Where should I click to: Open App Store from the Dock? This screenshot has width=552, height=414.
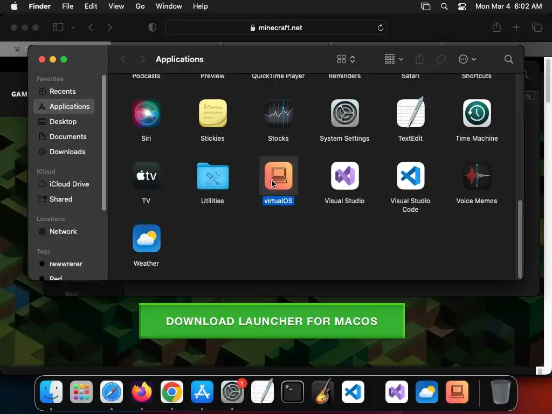tap(202, 392)
